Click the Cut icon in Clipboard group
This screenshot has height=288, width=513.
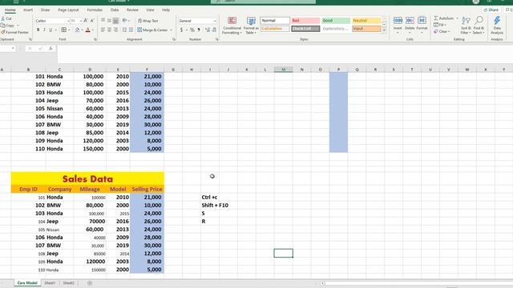tap(3, 18)
